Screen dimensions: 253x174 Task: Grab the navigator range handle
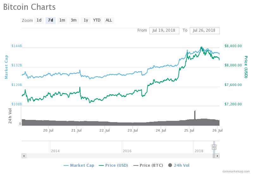click(214, 147)
